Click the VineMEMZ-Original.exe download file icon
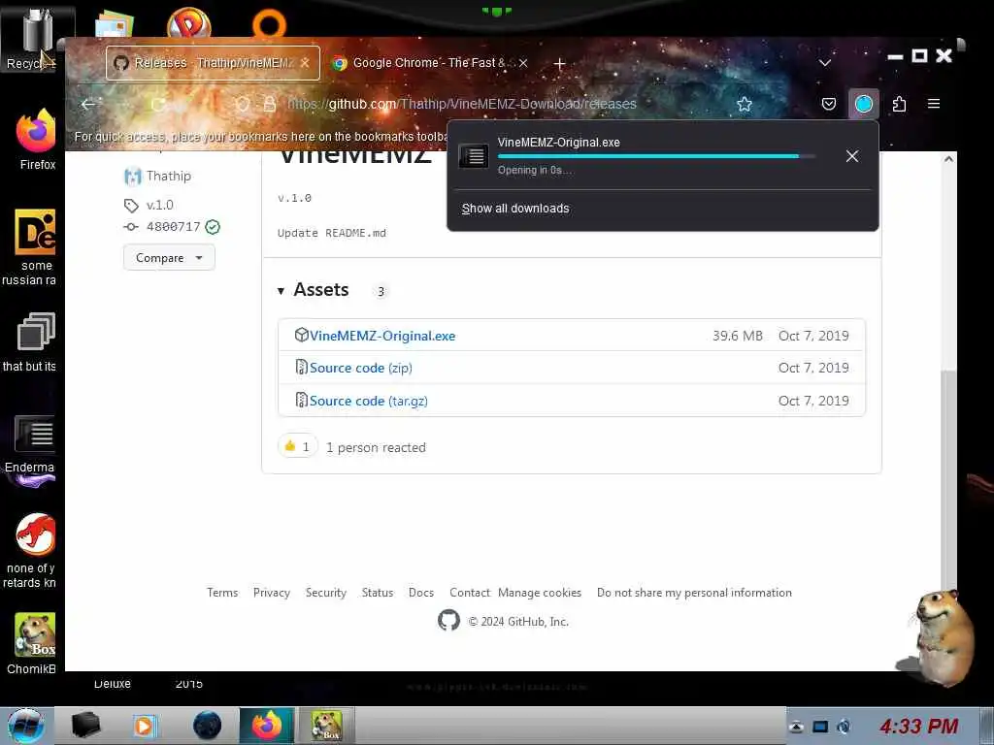Image resolution: width=994 pixels, height=745 pixels. coord(474,156)
